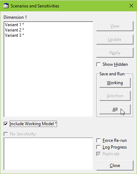The width and height of the screenshot is (137, 174).
Task: Click the Scenarios and Sensitivities title bar icon
Action: pos(6,6)
